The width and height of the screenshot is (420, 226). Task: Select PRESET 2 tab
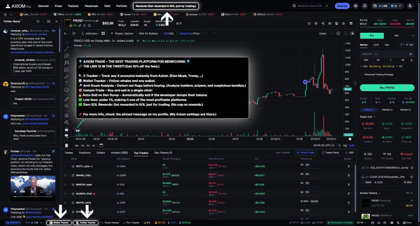pos(387,110)
